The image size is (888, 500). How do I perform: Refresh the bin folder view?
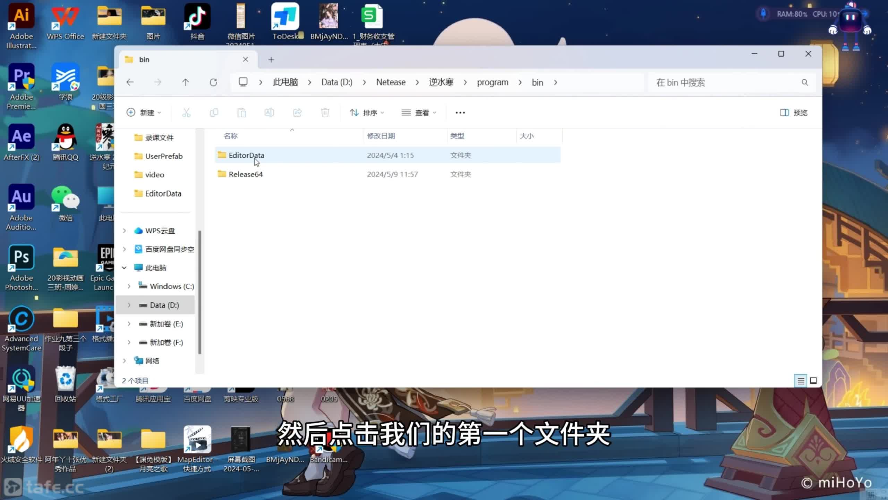click(213, 82)
